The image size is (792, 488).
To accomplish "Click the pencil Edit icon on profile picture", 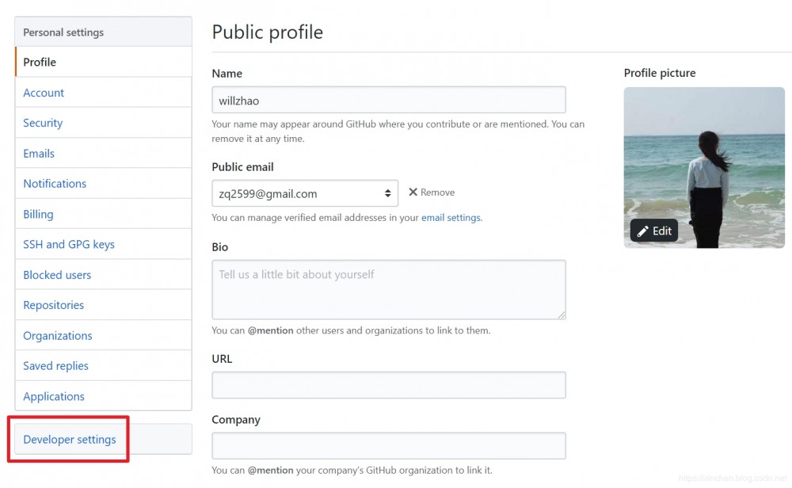I will [643, 231].
